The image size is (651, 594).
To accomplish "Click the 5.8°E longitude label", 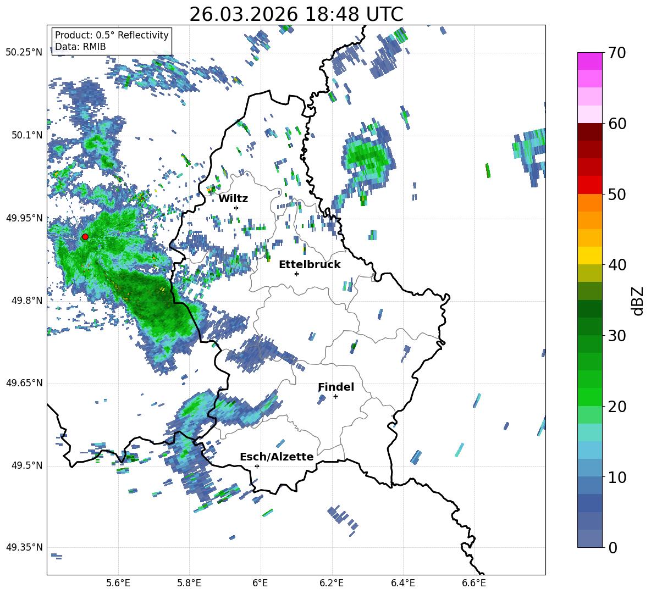I will (189, 583).
